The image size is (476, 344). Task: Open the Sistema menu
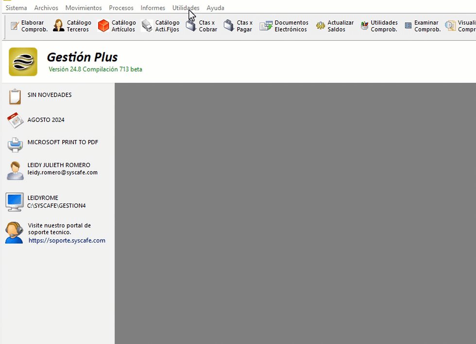pyautogui.click(x=16, y=8)
